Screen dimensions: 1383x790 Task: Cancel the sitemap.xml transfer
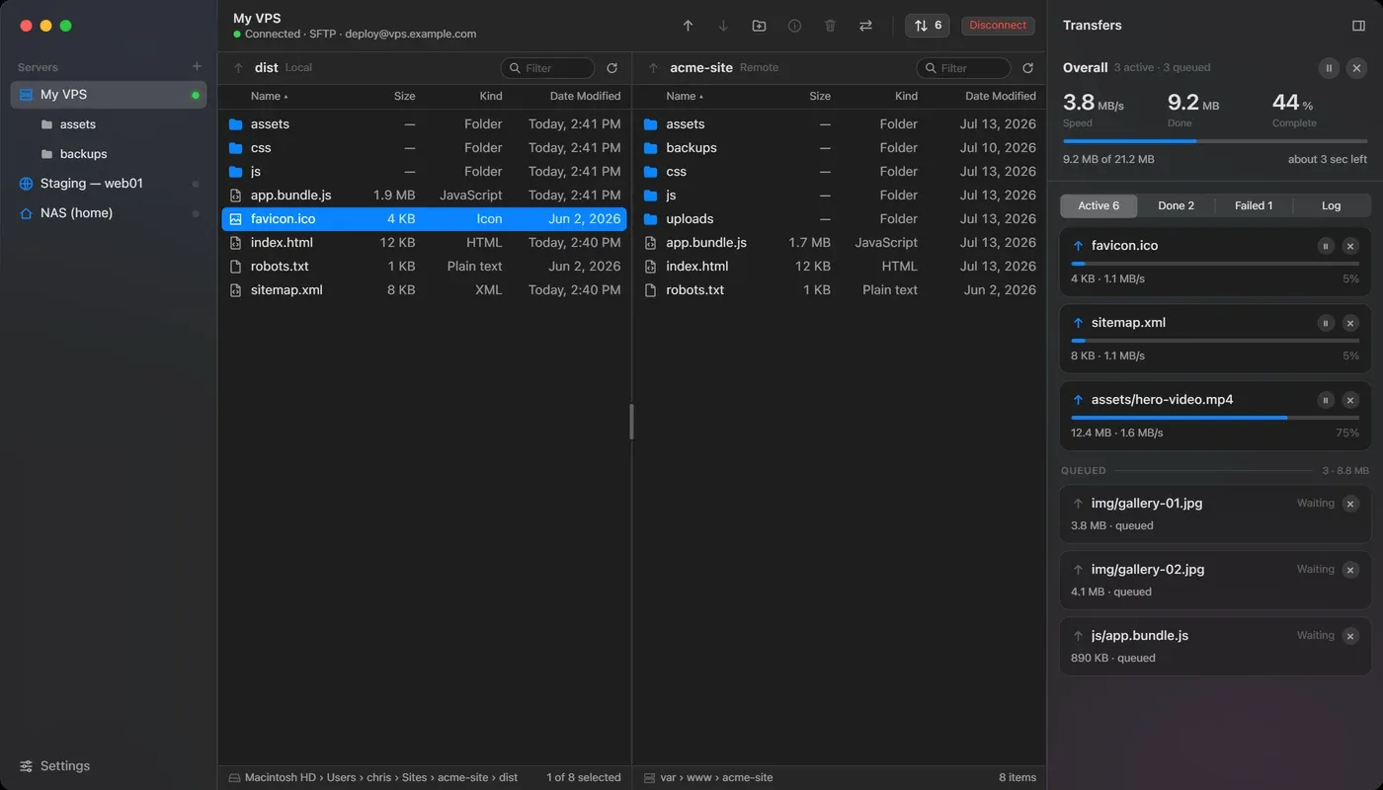coord(1350,323)
